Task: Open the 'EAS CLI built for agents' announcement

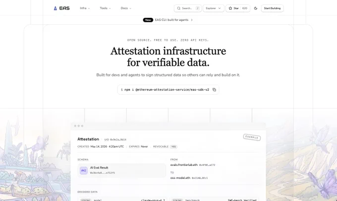Action: coord(168,20)
